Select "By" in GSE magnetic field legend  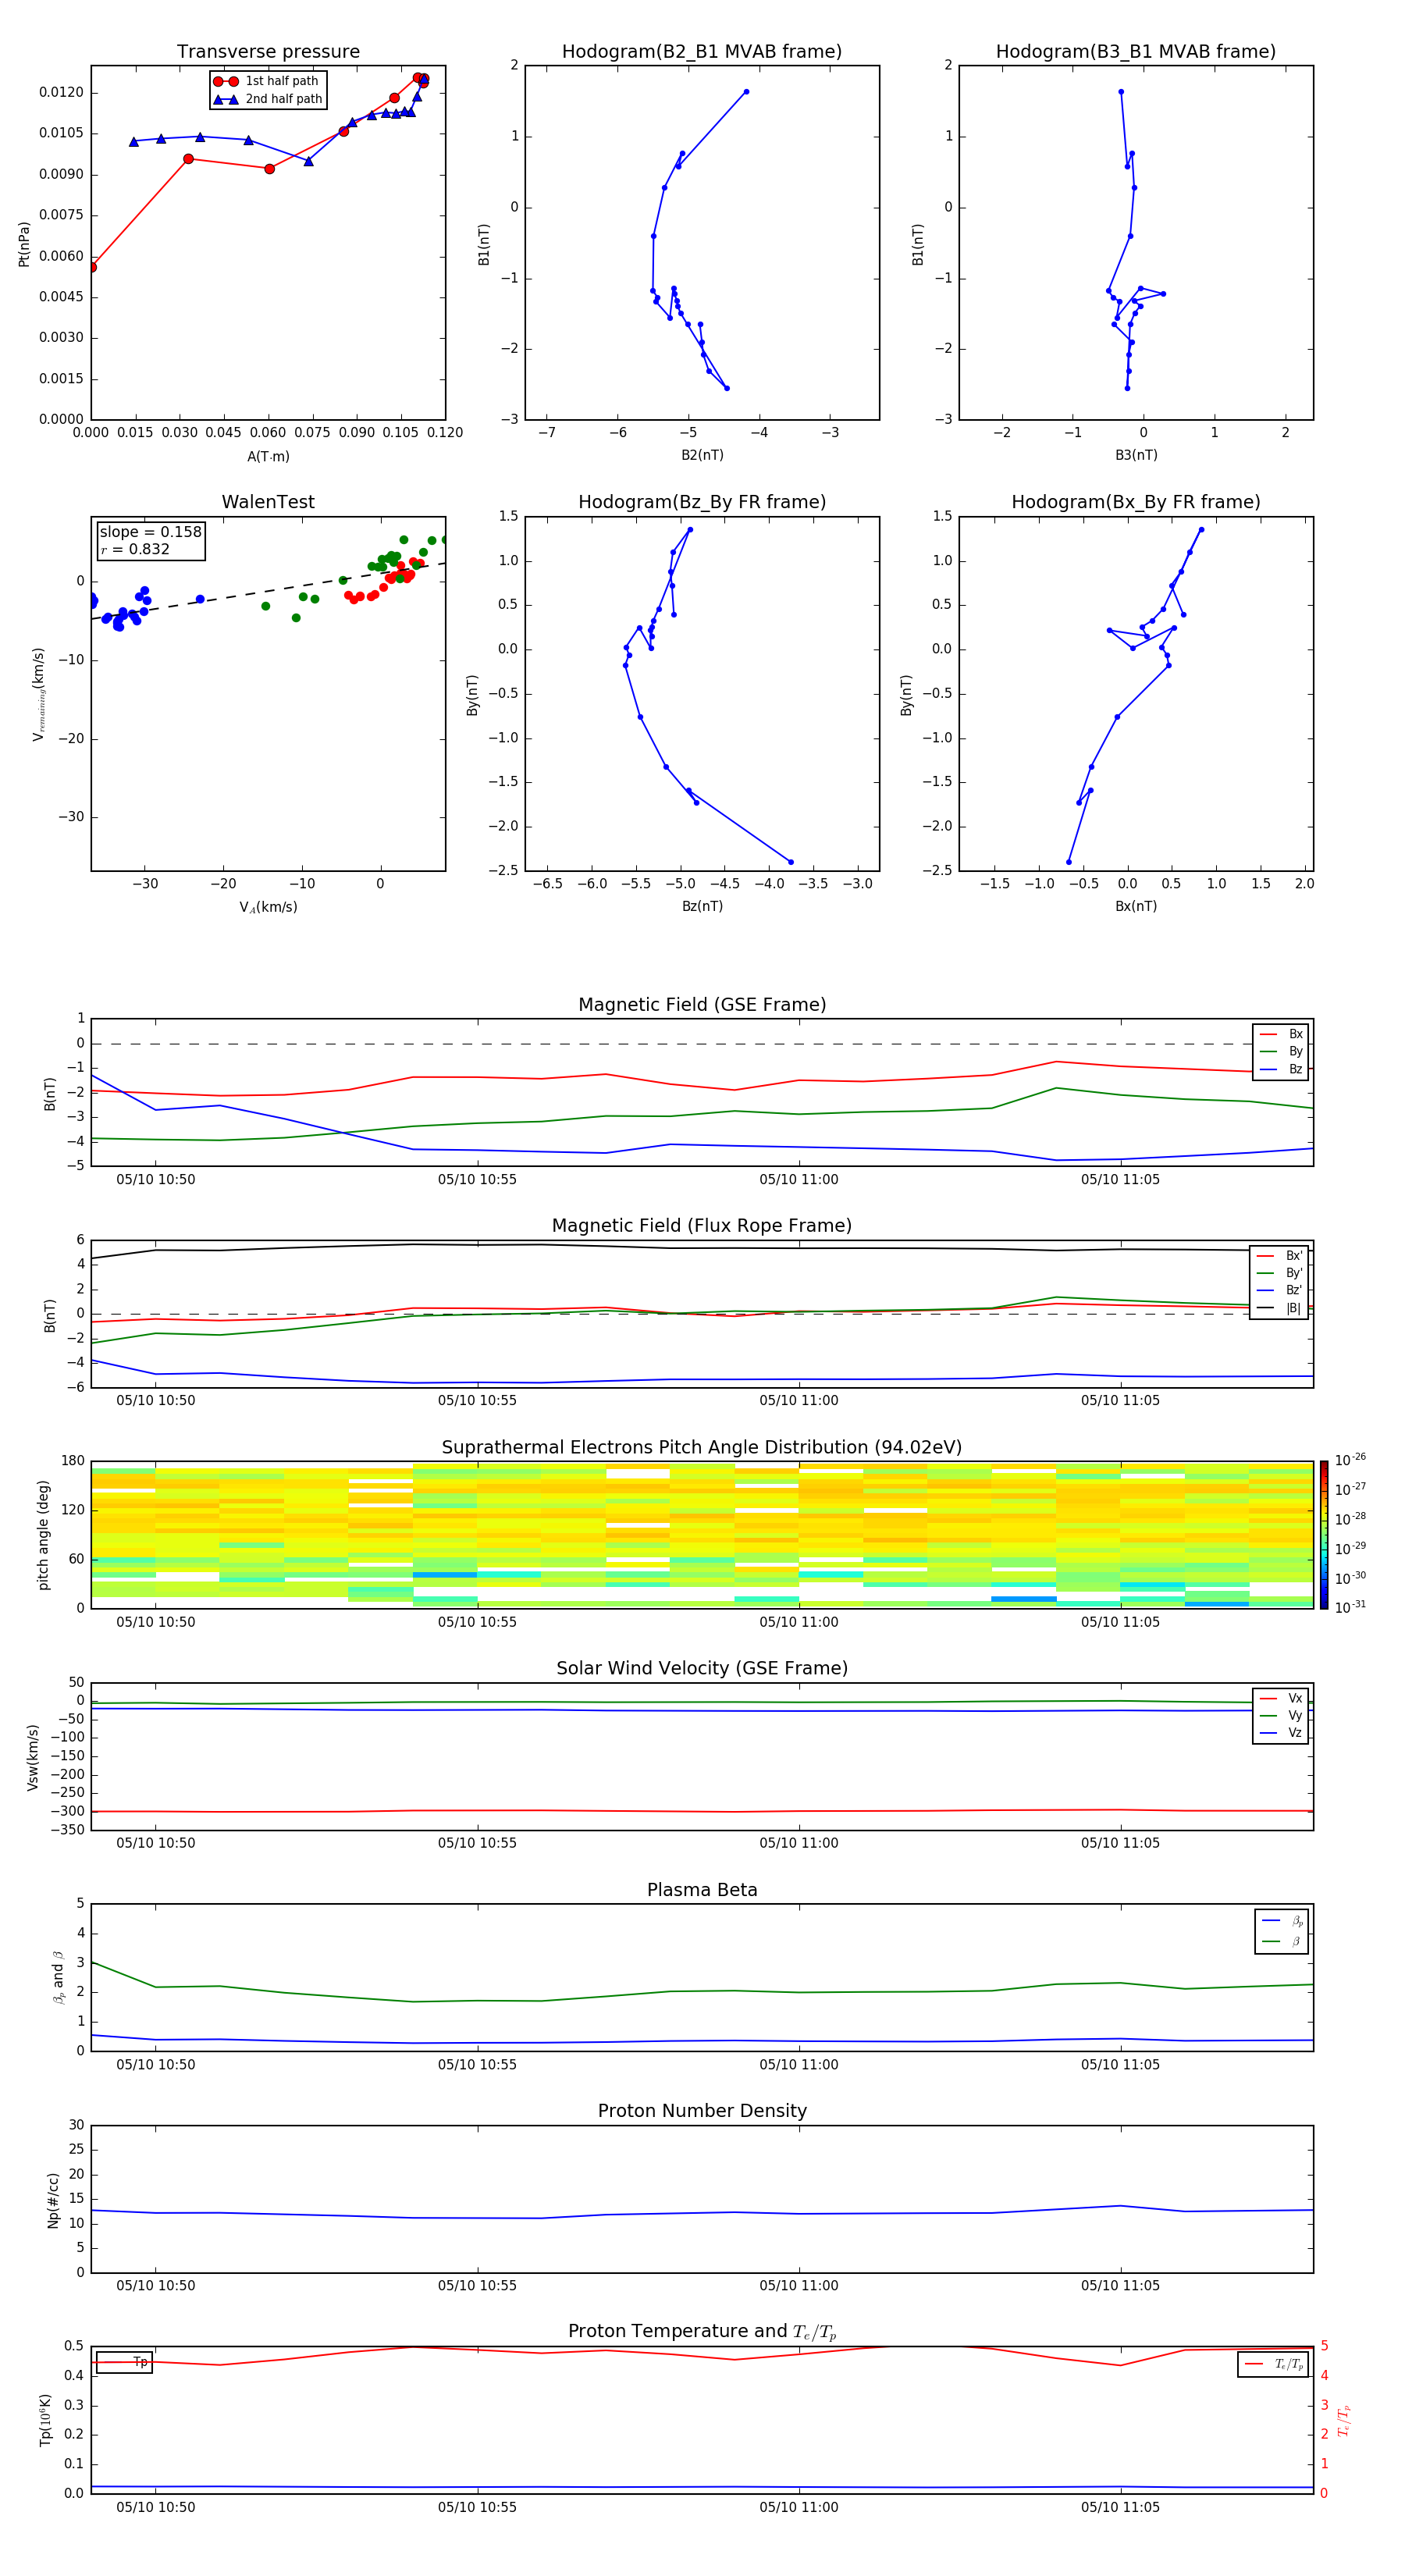[1281, 1051]
